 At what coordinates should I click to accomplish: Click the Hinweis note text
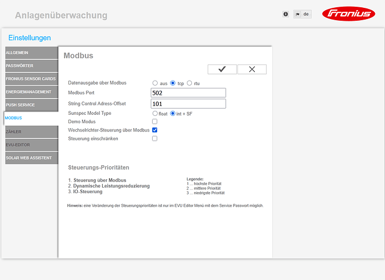pyautogui.click(x=165, y=206)
